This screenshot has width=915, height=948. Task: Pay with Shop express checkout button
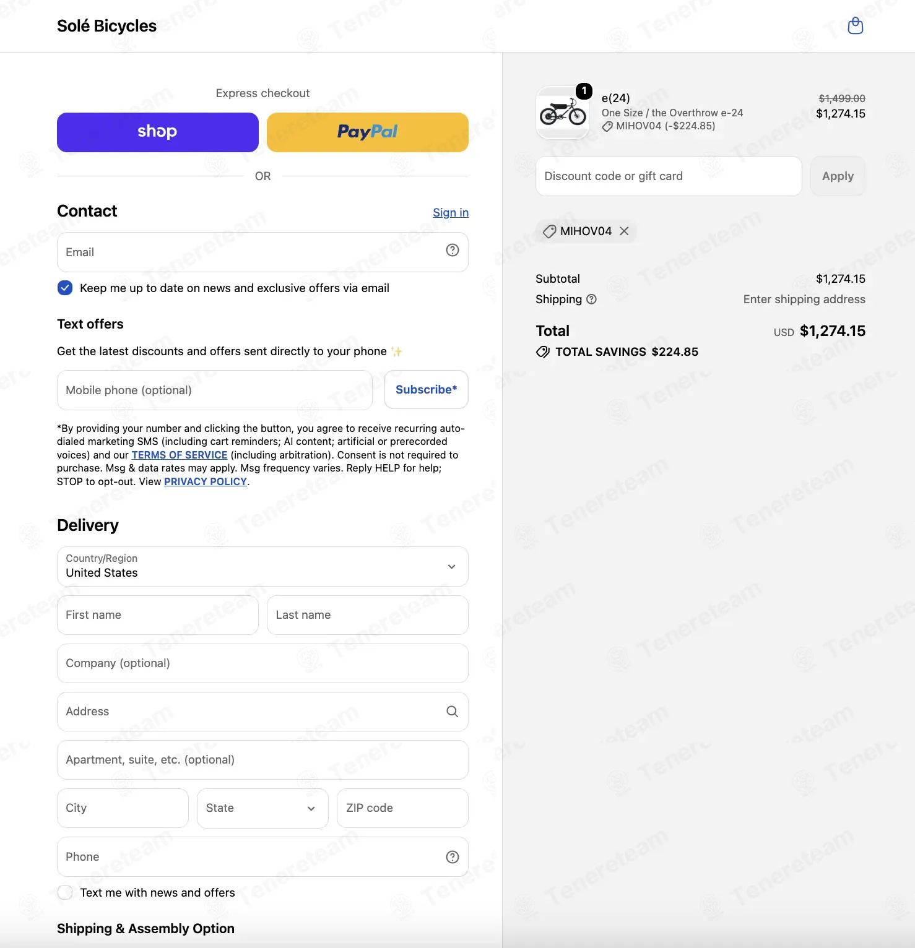(158, 132)
